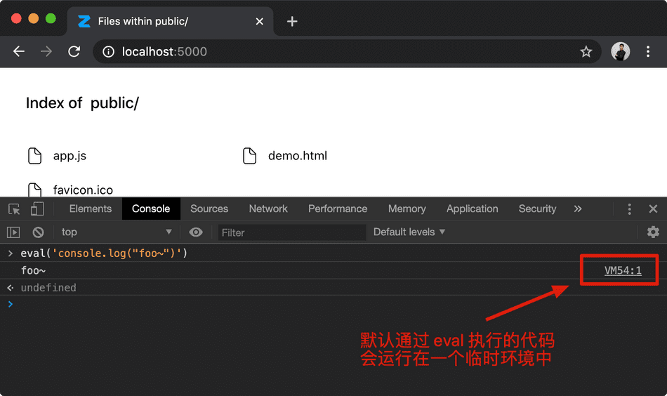Open a new browser tab
This screenshot has width=667, height=396.
(292, 21)
